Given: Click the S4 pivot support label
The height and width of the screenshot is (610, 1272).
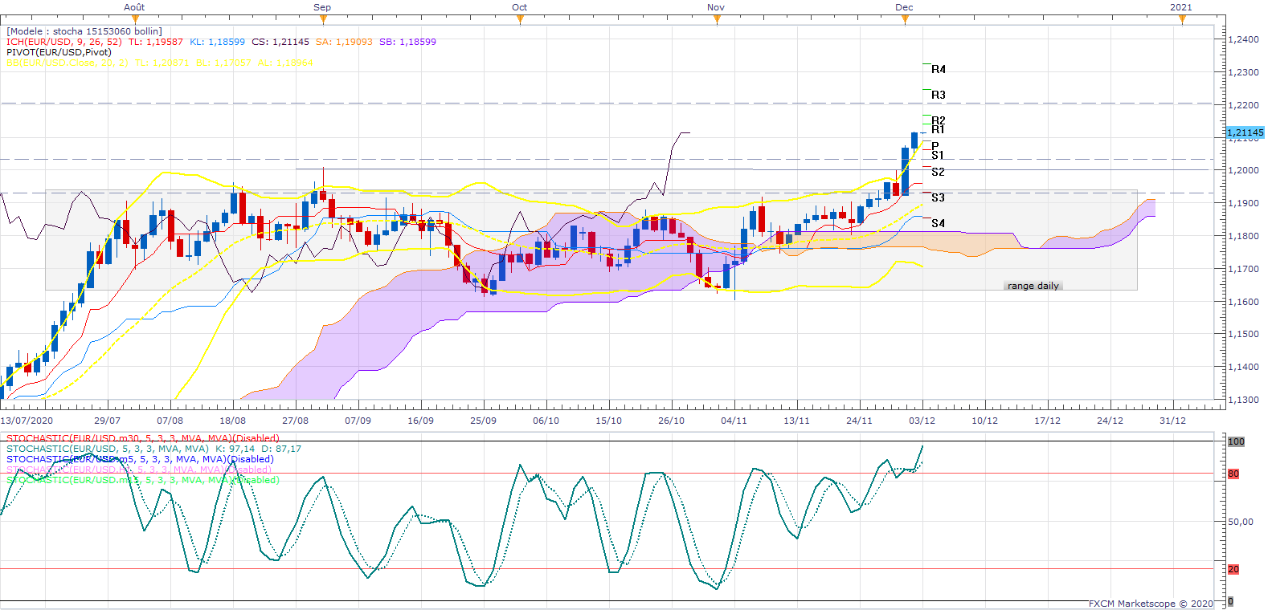Looking at the screenshot, I should (x=939, y=223).
